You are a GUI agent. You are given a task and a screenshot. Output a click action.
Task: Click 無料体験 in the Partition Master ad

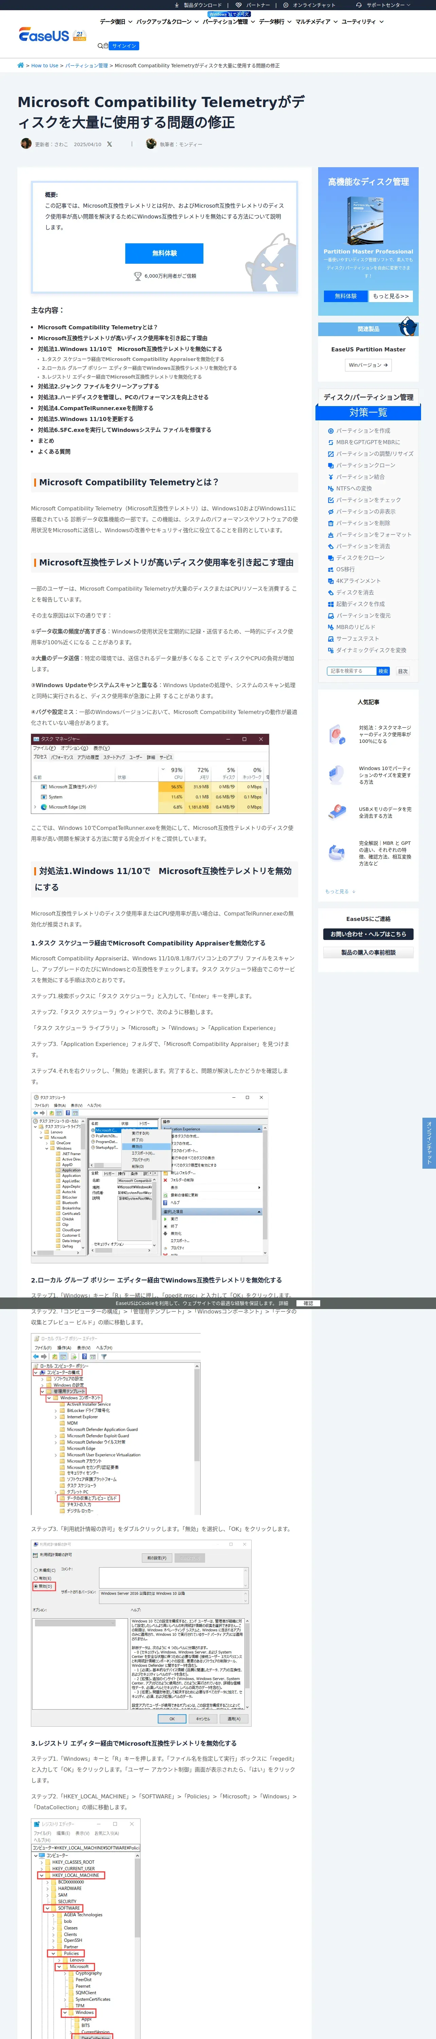tap(346, 296)
